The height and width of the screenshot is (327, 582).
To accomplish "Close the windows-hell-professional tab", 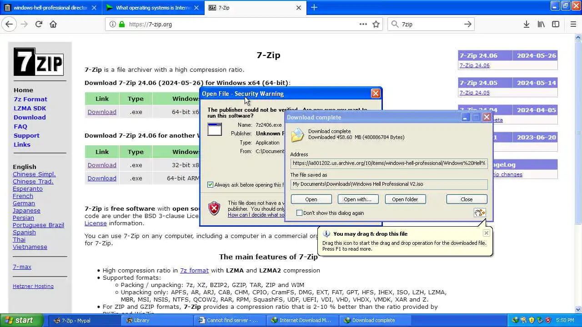I will tap(94, 8).
